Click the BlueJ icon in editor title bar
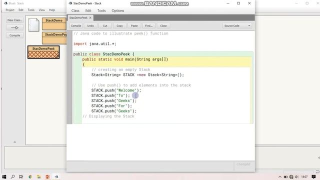Screen dimensions: 320x180 (x=70, y=3)
